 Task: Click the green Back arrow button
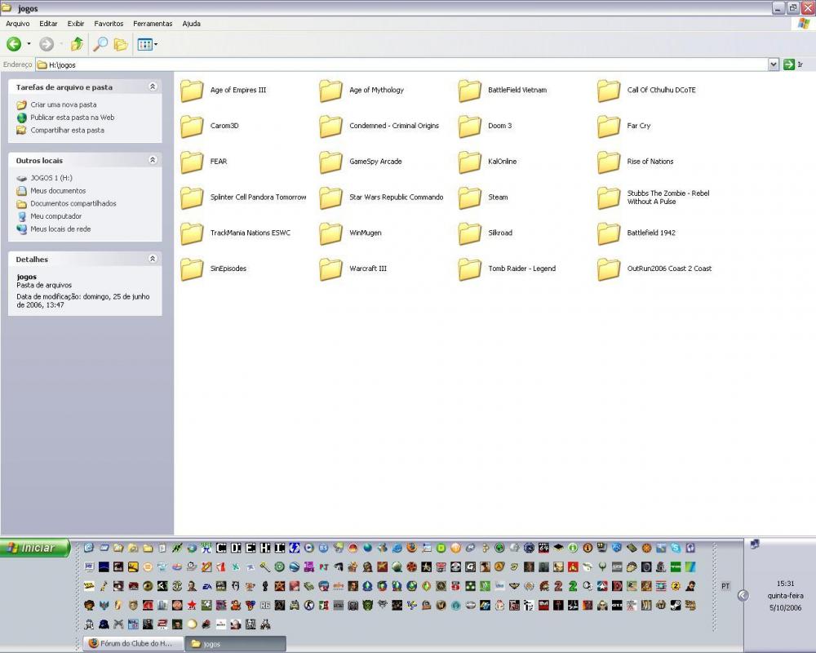coord(14,44)
